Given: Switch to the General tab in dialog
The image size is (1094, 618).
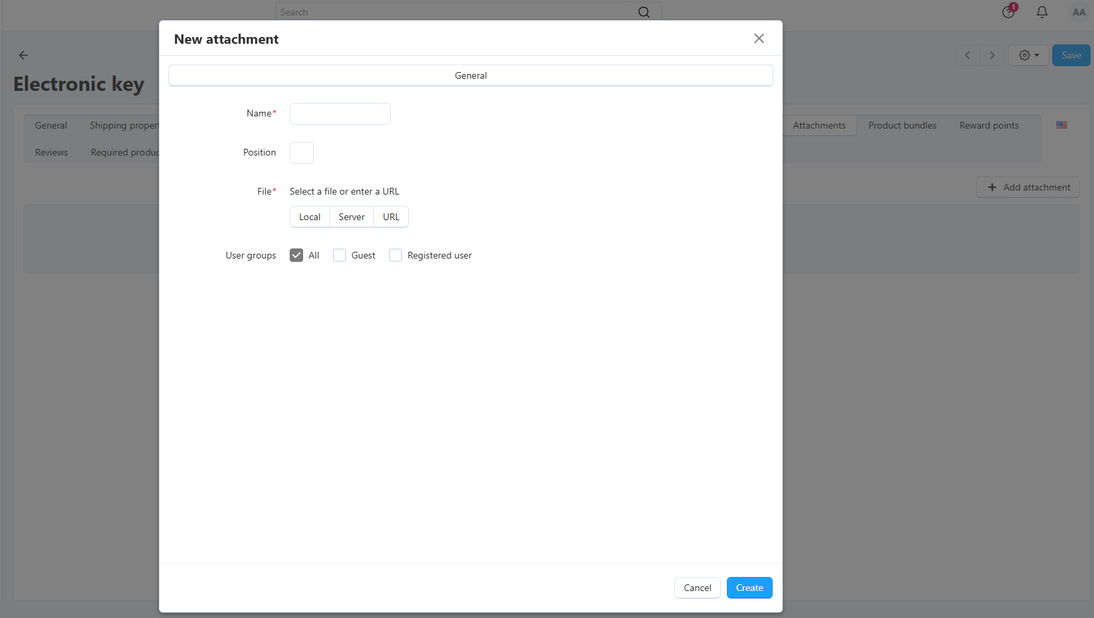Looking at the screenshot, I should 471,75.
